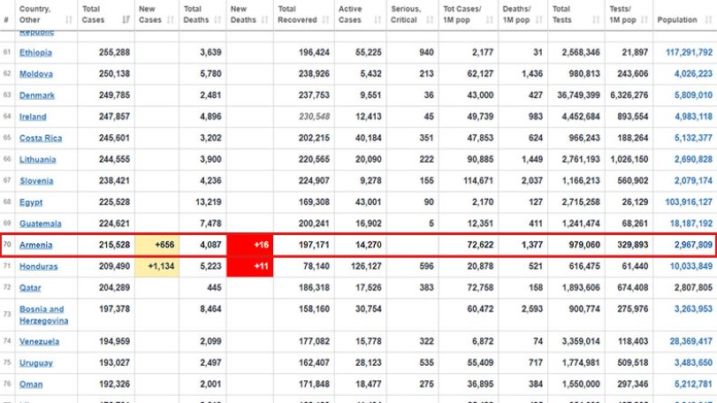Click the Active Cases column header

coord(361,15)
